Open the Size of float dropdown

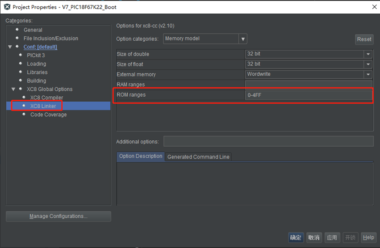point(308,64)
